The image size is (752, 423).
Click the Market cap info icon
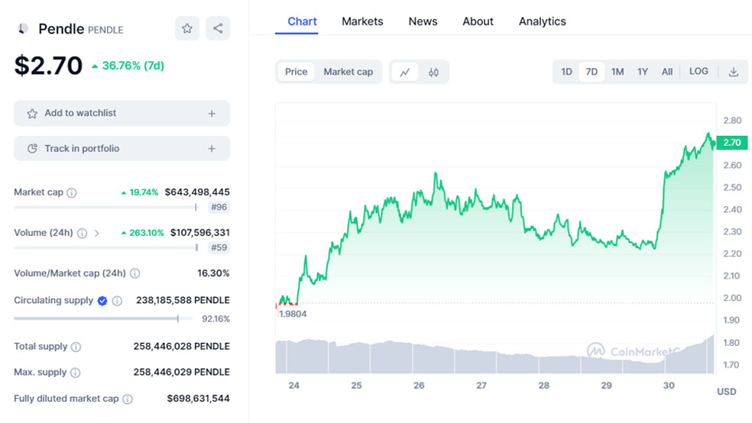(x=72, y=192)
